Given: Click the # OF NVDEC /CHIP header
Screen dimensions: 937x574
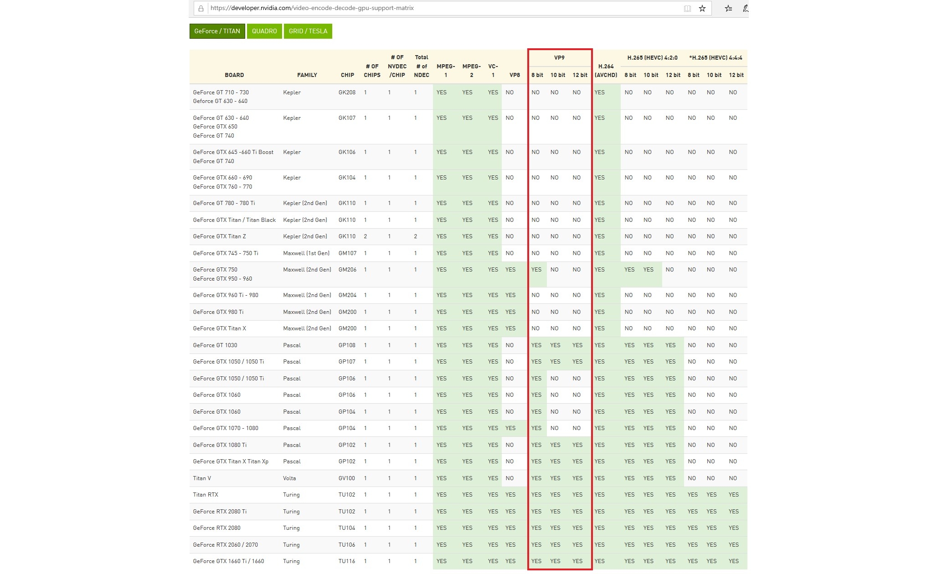Looking at the screenshot, I should click(397, 66).
